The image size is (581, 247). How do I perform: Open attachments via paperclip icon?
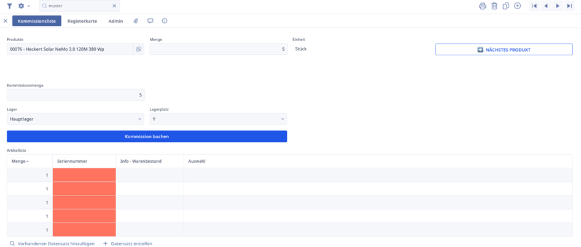tap(136, 21)
